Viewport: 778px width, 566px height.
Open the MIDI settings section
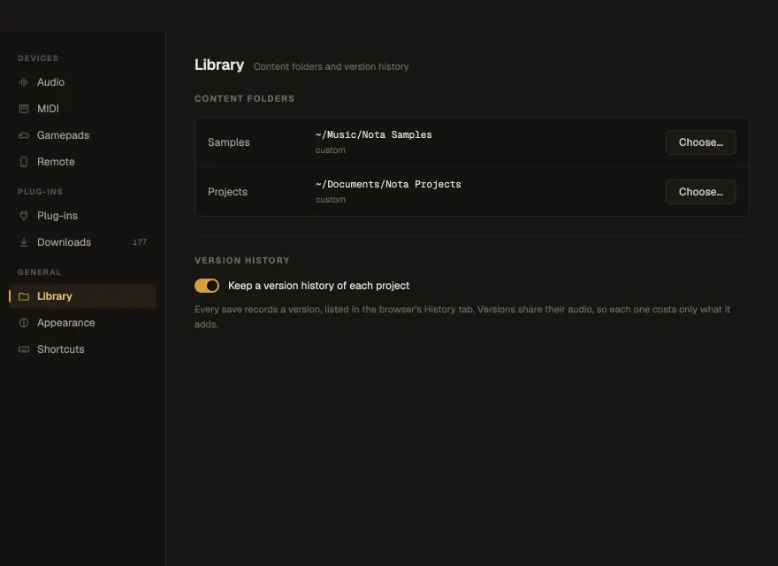click(82, 109)
